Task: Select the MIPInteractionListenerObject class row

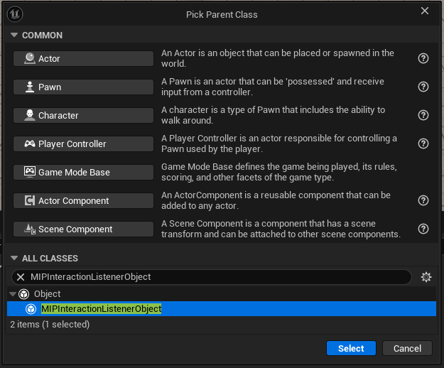Action: point(222,308)
